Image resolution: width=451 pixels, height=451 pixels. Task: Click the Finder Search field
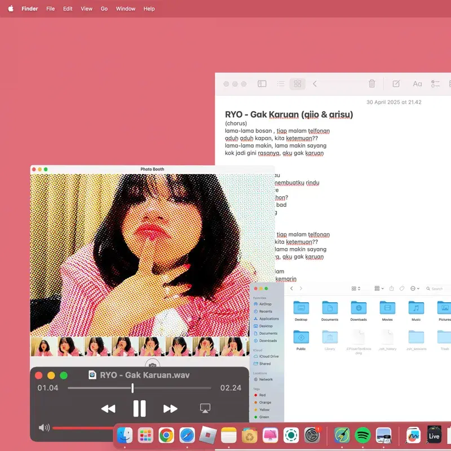pos(438,289)
